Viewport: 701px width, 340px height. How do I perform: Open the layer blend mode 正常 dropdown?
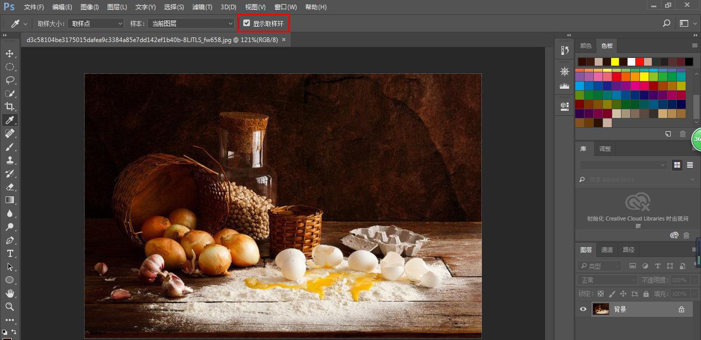[607, 280]
